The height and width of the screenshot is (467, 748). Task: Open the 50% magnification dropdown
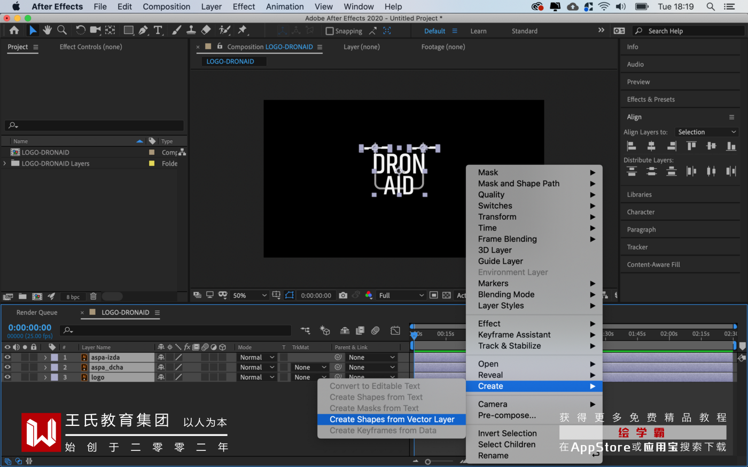coord(249,295)
